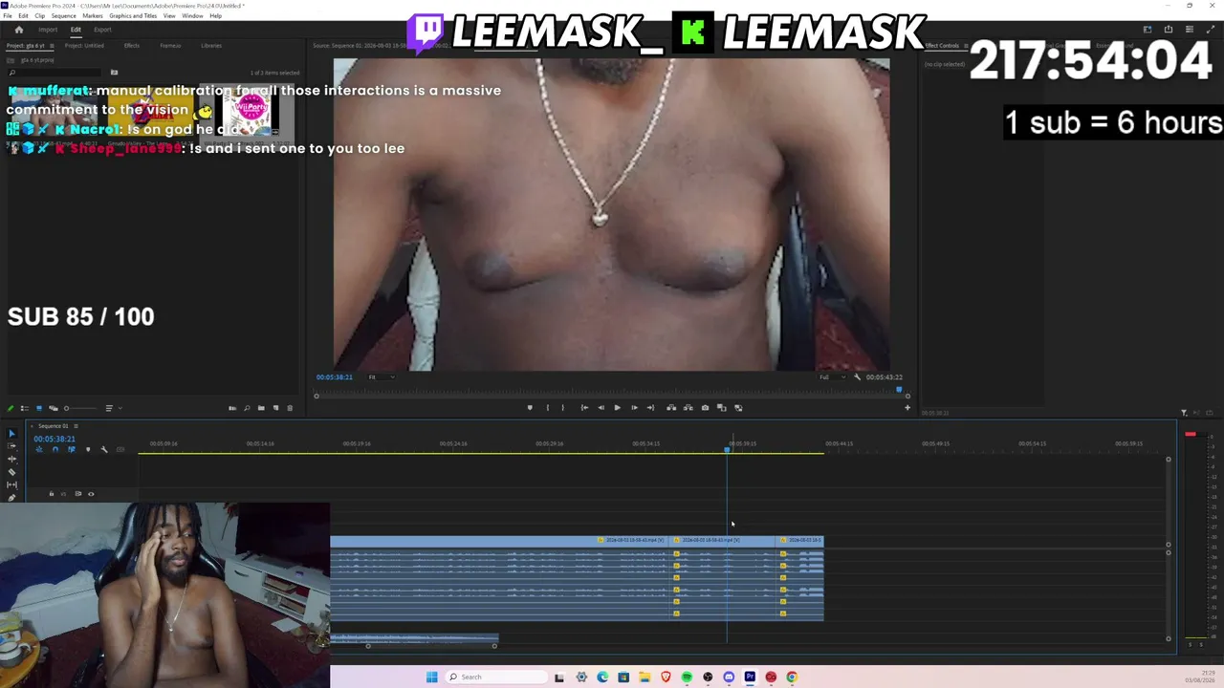Open the Project: Untitled tab
The width and height of the screenshot is (1224, 688).
click(84, 46)
